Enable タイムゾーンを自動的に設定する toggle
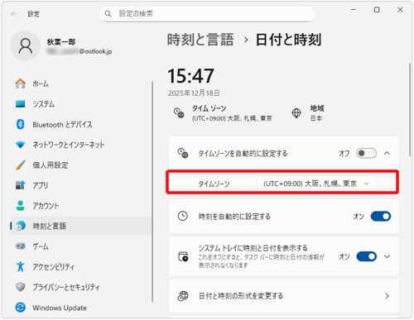 pos(366,153)
